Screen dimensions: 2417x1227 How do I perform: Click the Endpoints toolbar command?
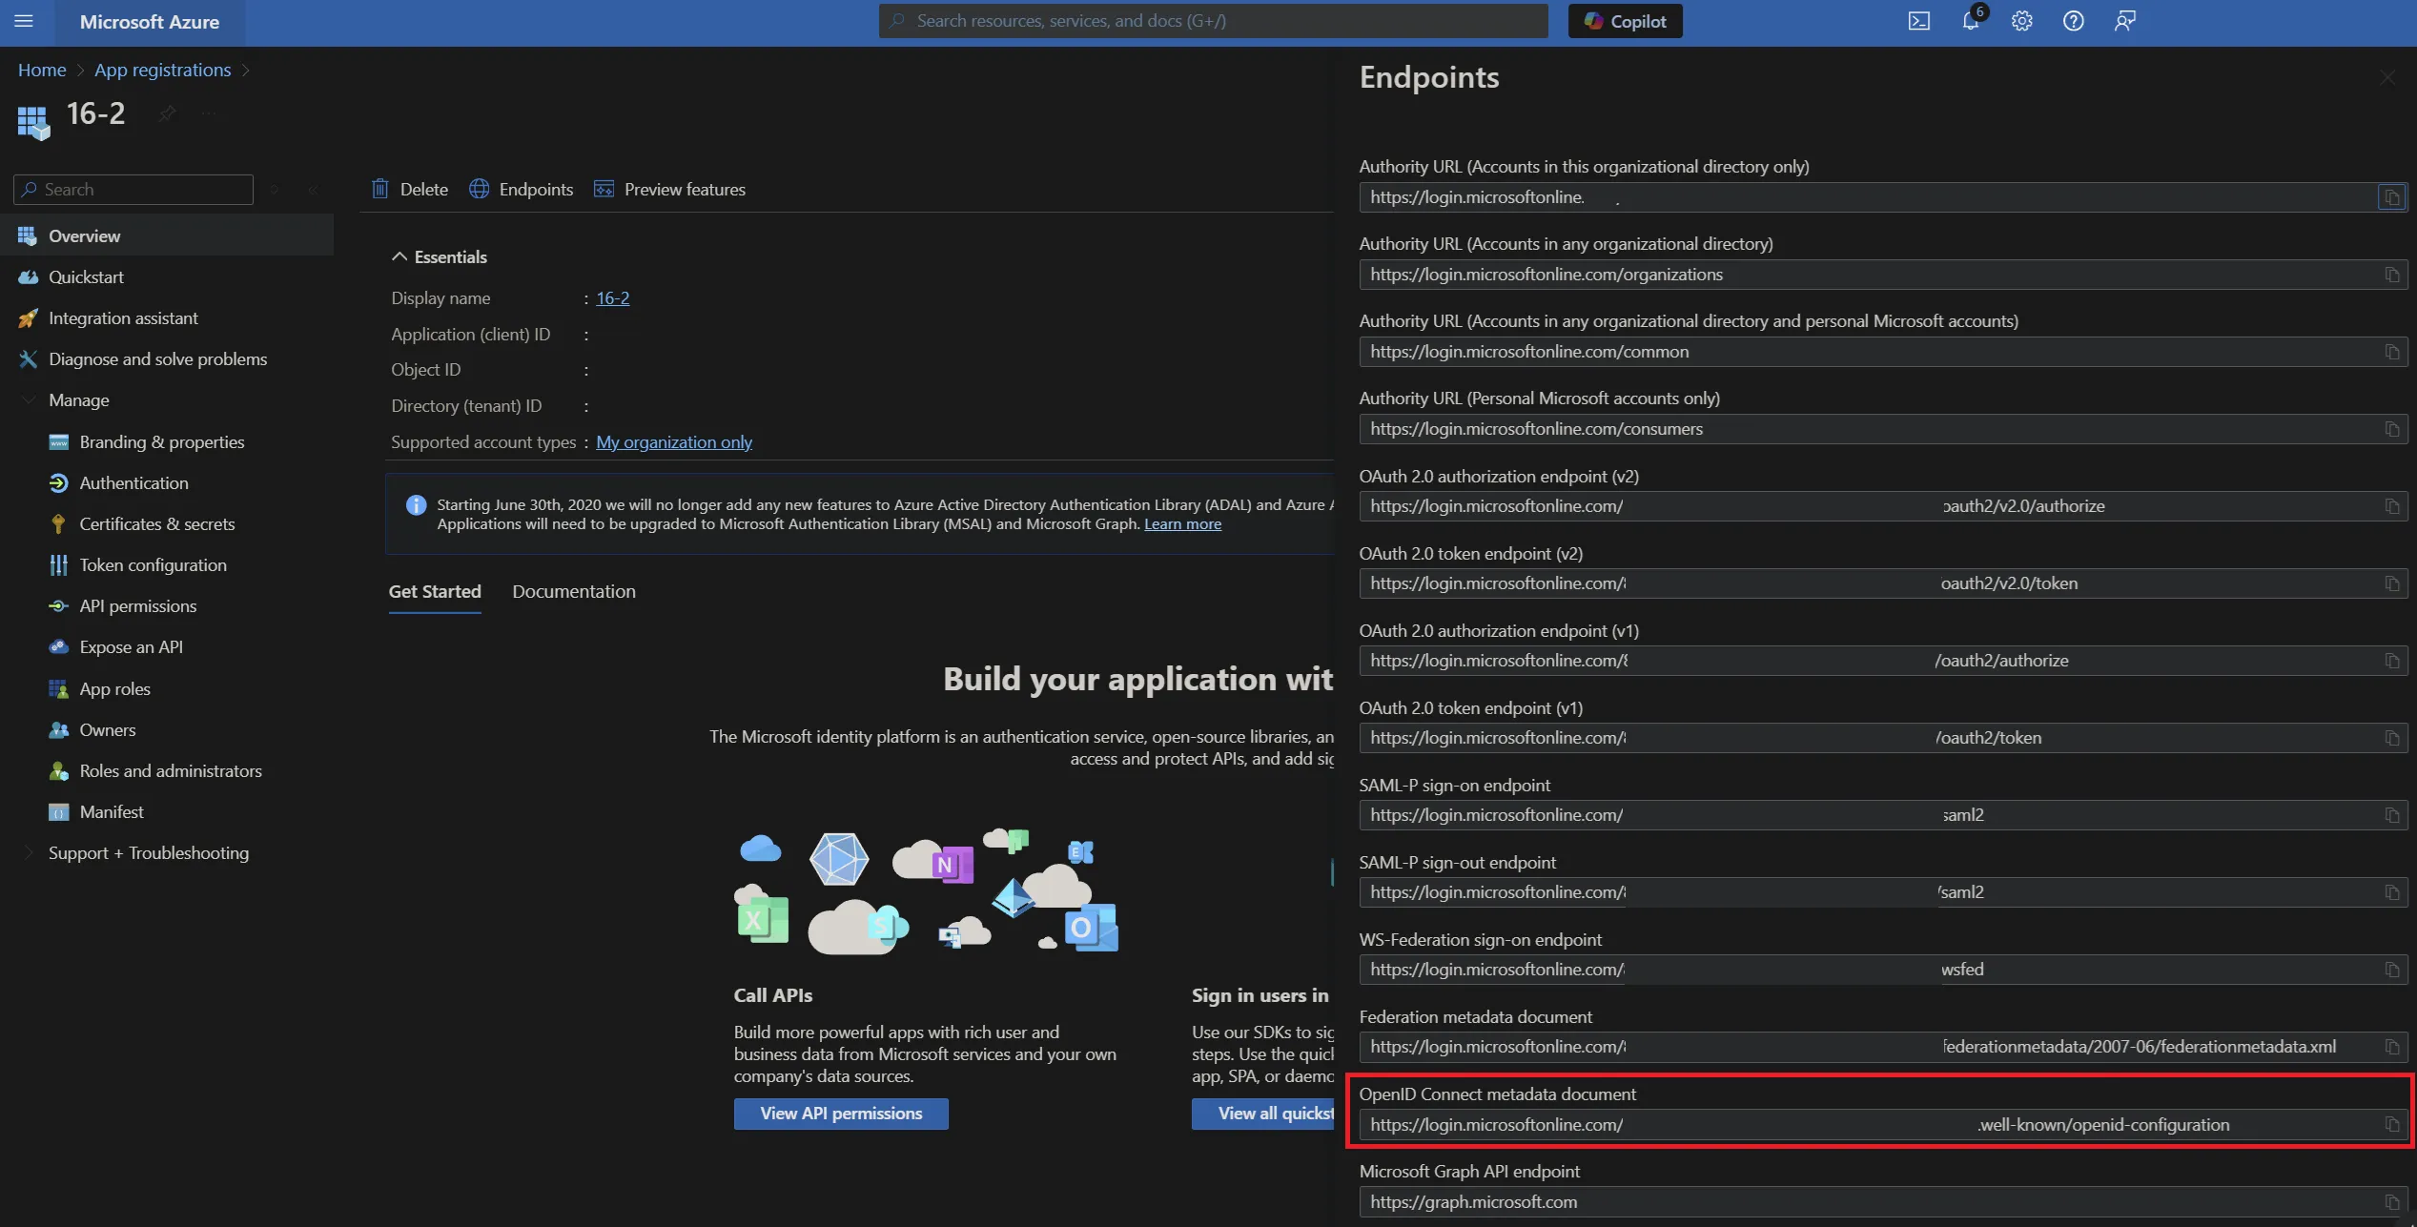[522, 189]
